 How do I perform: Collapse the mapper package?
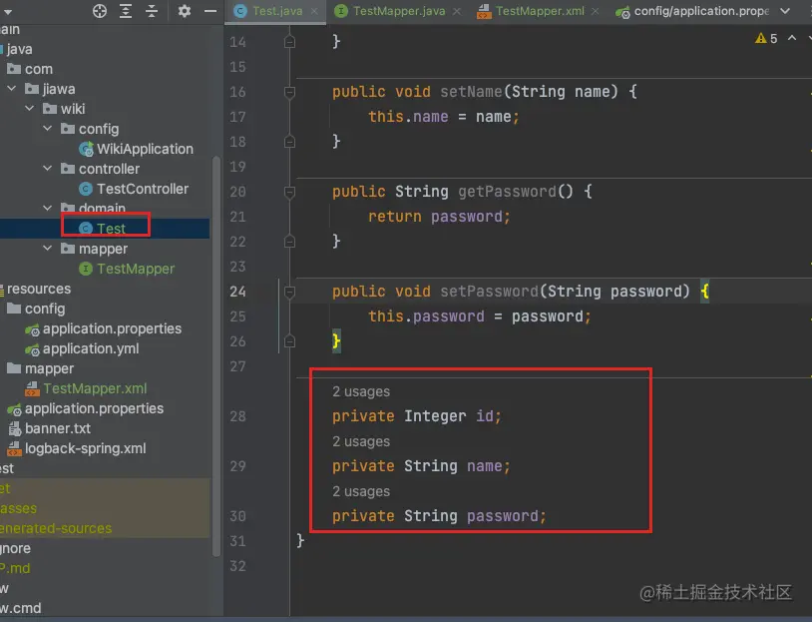[47, 248]
